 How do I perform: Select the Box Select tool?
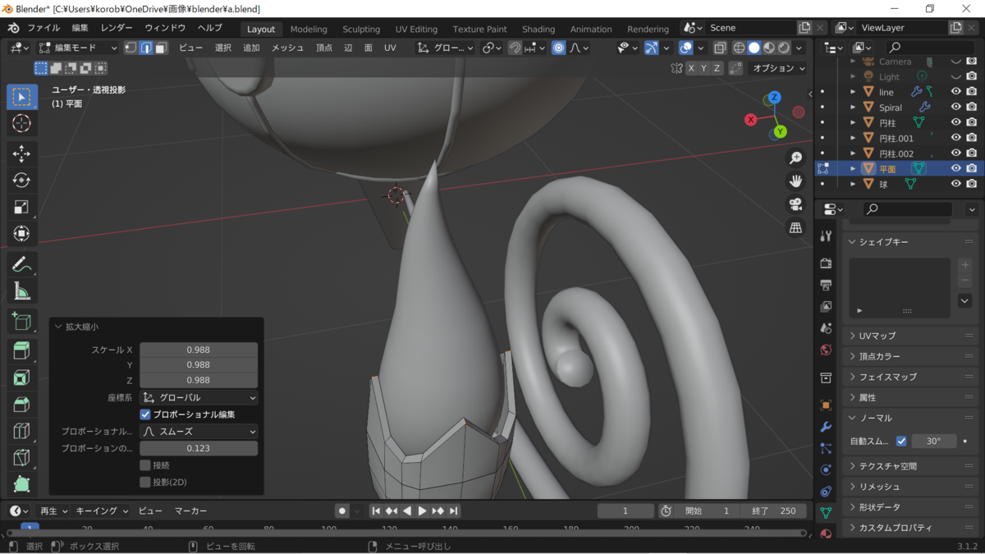(x=22, y=97)
